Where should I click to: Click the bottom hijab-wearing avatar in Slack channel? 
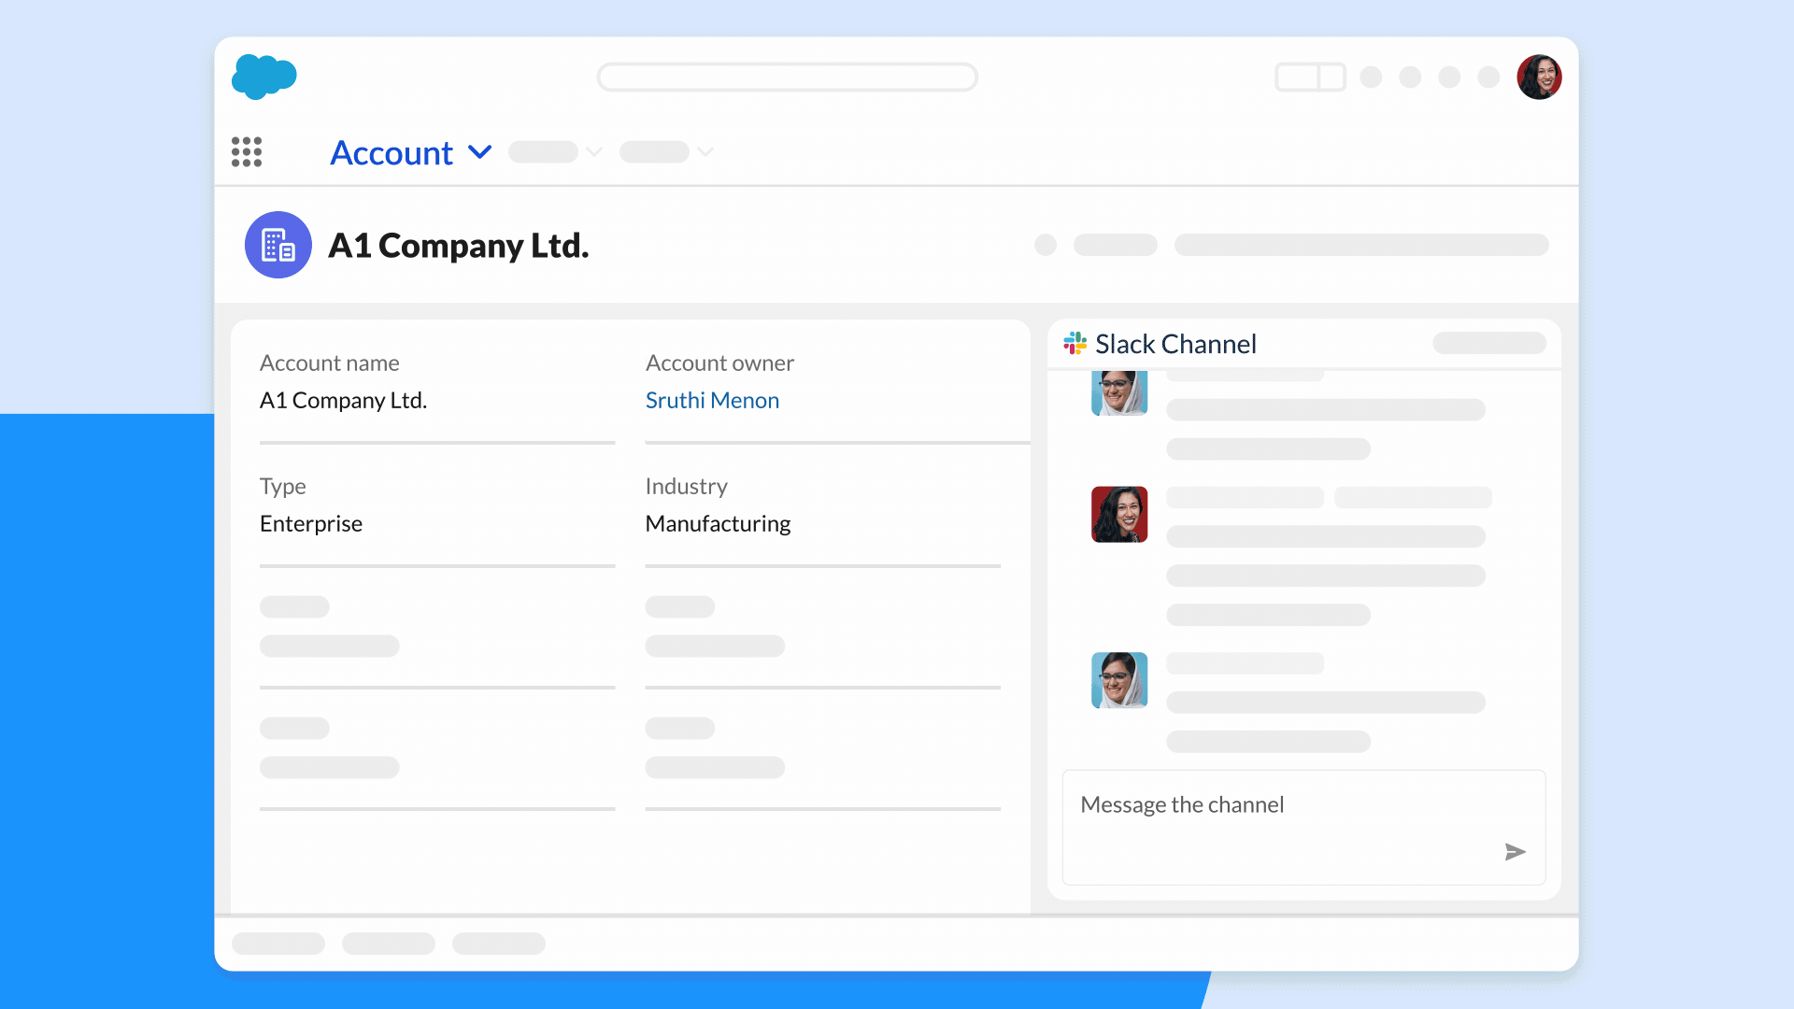[x=1119, y=680]
